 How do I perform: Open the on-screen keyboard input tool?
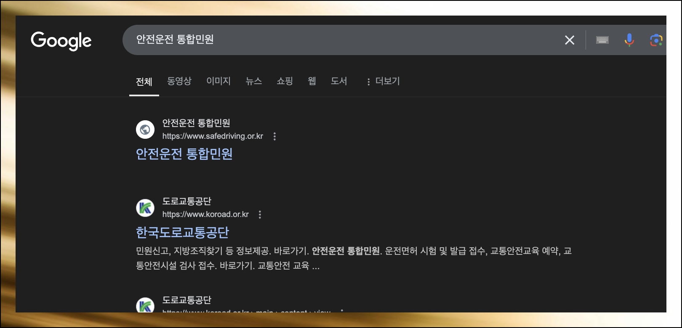click(x=602, y=40)
